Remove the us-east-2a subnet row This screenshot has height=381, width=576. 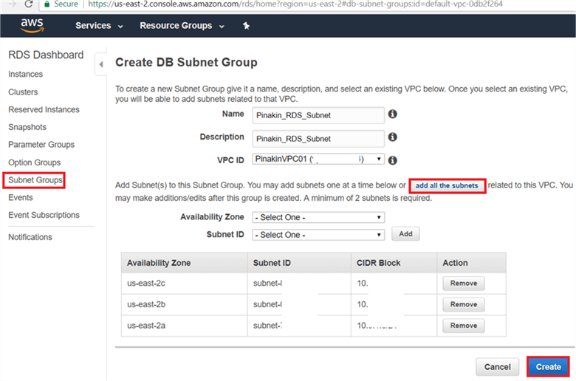(x=464, y=326)
